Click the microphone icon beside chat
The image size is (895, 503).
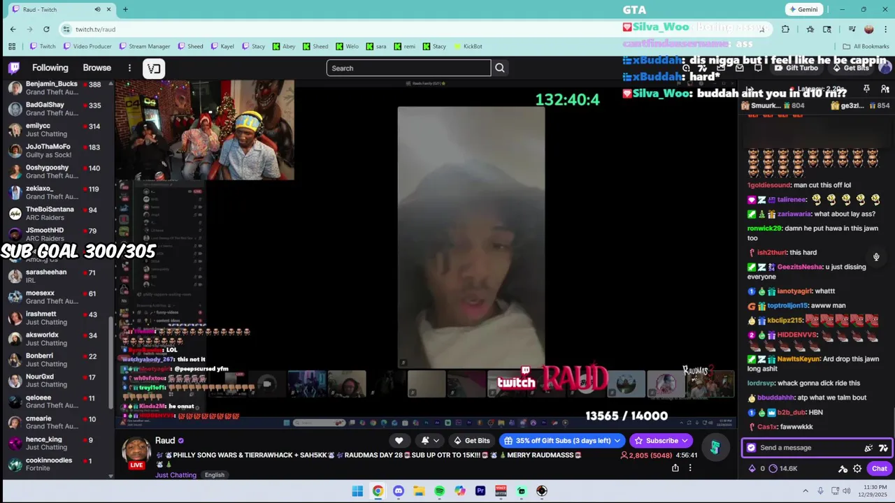pyautogui.click(x=876, y=257)
